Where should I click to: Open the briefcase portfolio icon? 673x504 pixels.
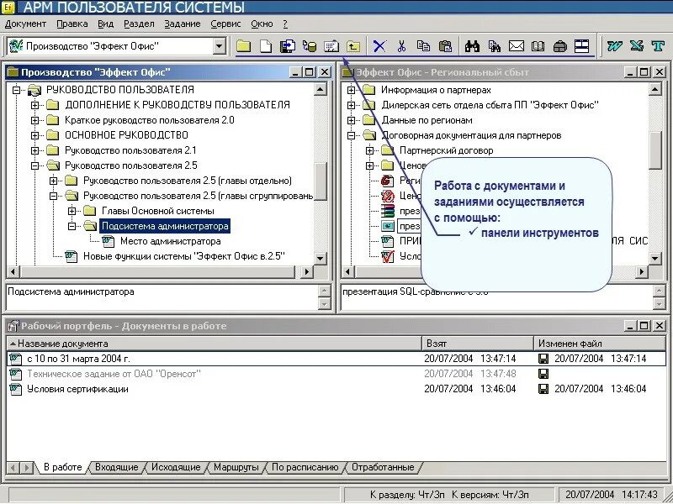559,46
